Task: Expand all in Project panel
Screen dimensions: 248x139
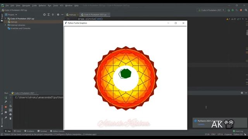Action: (48, 15)
